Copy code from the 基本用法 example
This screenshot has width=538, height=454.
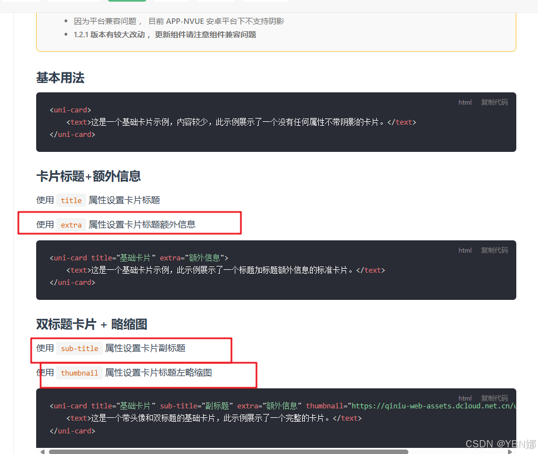click(493, 102)
